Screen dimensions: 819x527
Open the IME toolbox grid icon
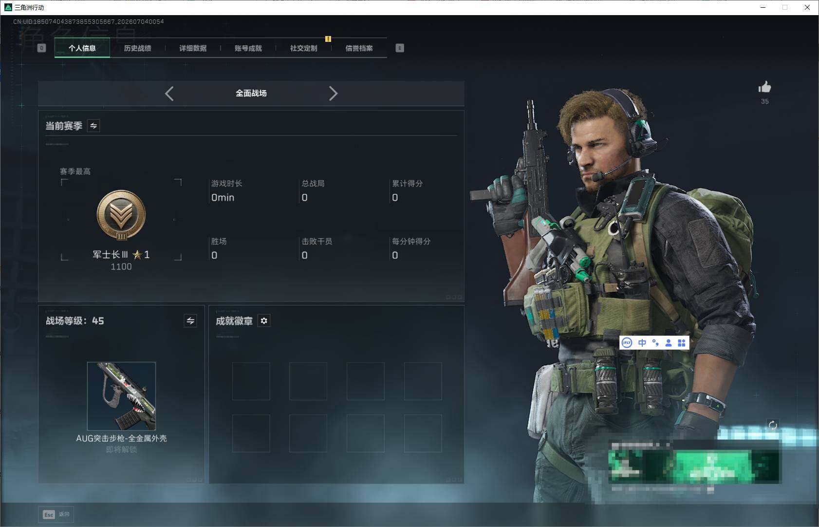click(x=682, y=343)
